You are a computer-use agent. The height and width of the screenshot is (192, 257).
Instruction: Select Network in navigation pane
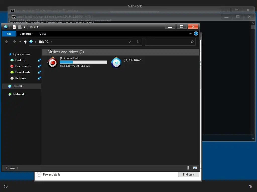pos(19,94)
